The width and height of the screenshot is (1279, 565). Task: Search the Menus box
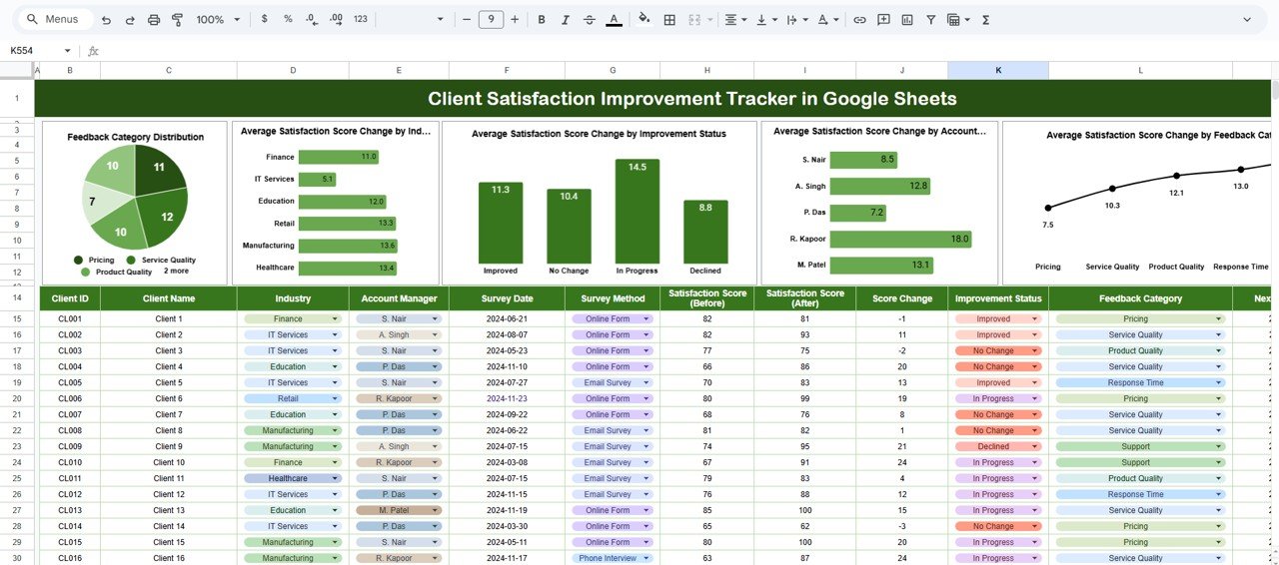pyautogui.click(x=60, y=19)
